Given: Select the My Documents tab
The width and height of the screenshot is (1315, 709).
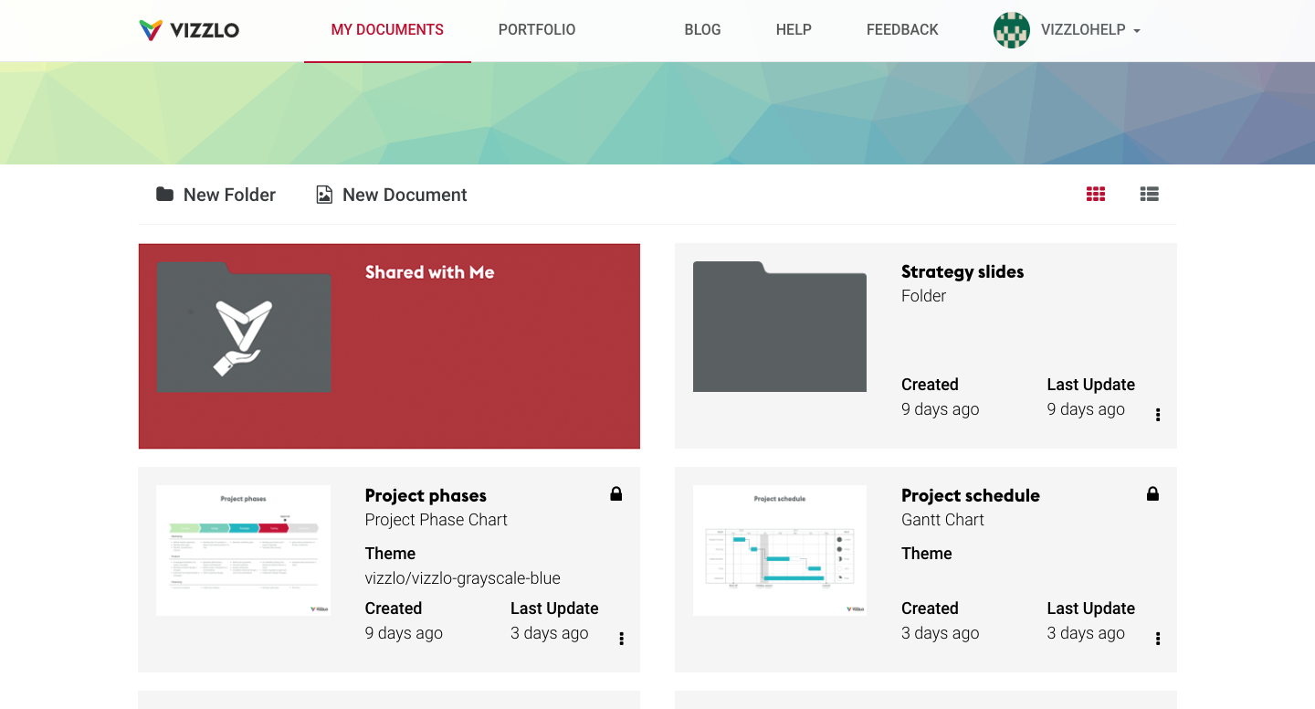Looking at the screenshot, I should tap(387, 30).
